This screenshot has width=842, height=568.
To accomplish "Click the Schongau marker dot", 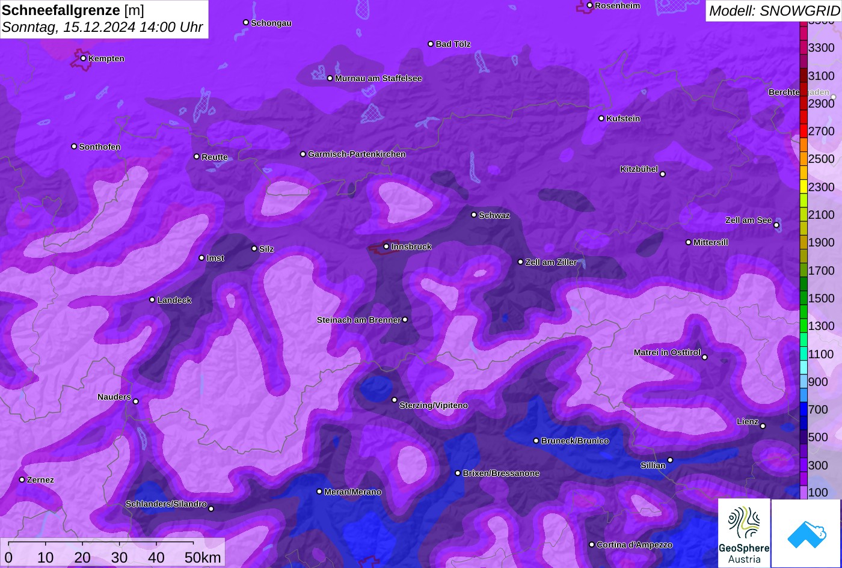I will click(x=246, y=22).
